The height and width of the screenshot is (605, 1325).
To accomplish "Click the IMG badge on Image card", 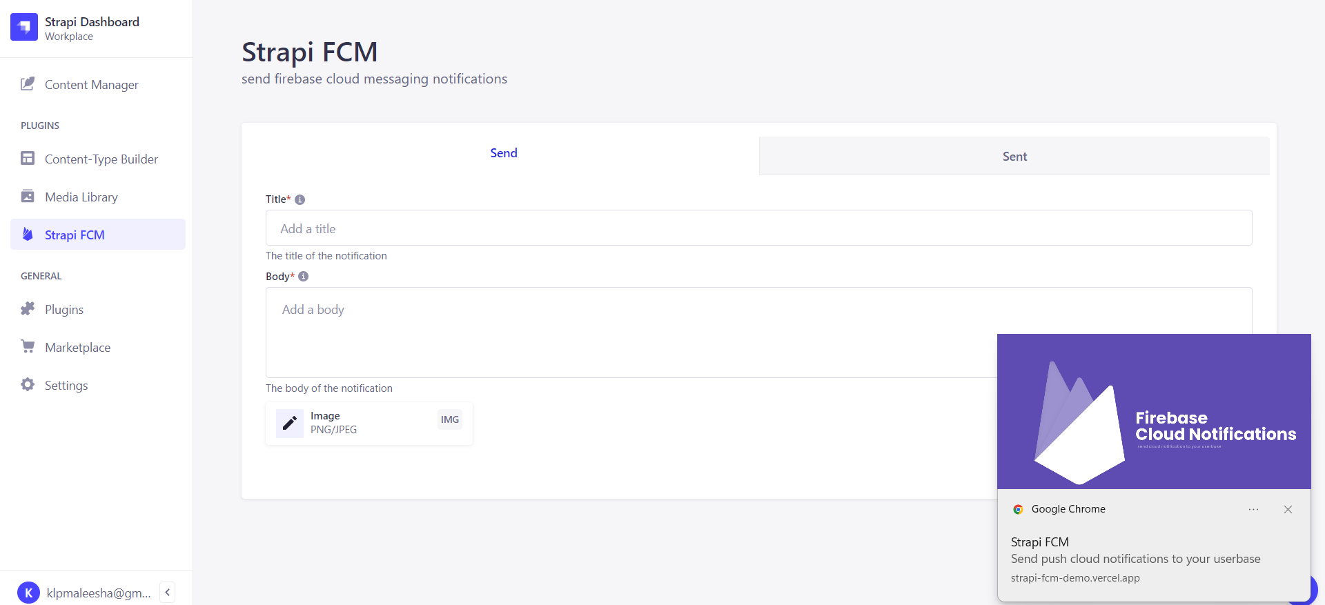I will 450,419.
